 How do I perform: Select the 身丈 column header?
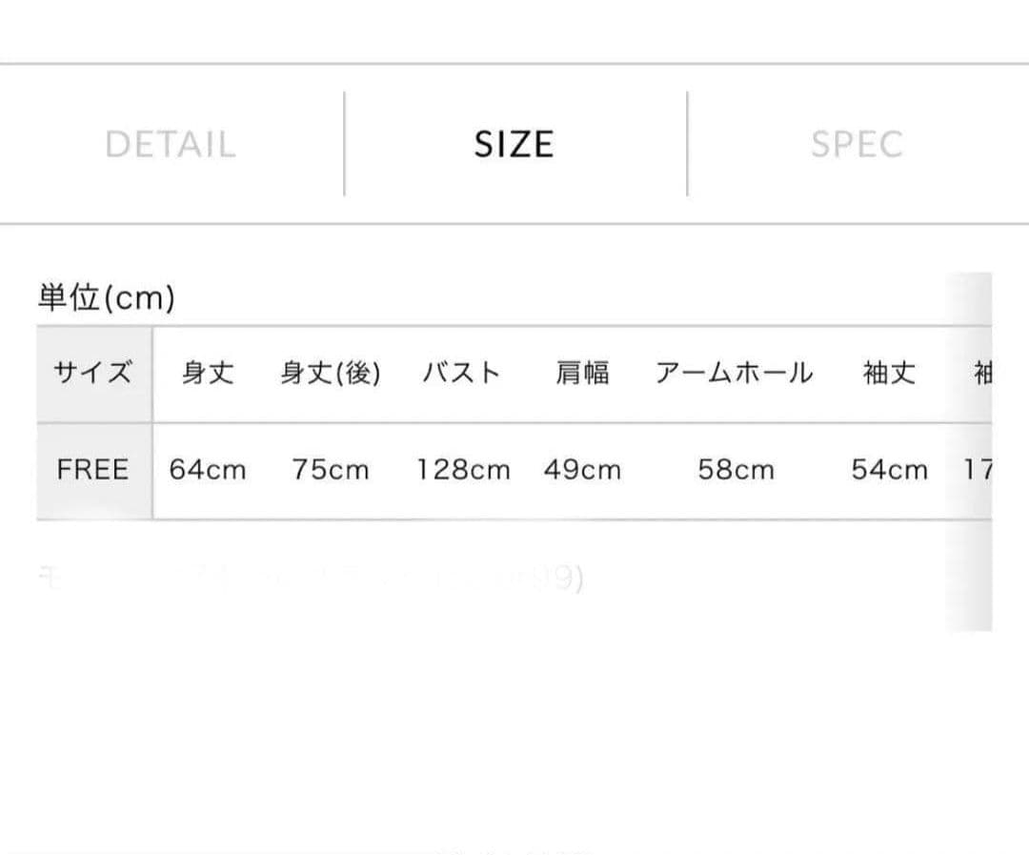(x=208, y=373)
